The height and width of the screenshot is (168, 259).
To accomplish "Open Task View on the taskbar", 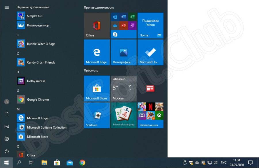I will [31, 163].
